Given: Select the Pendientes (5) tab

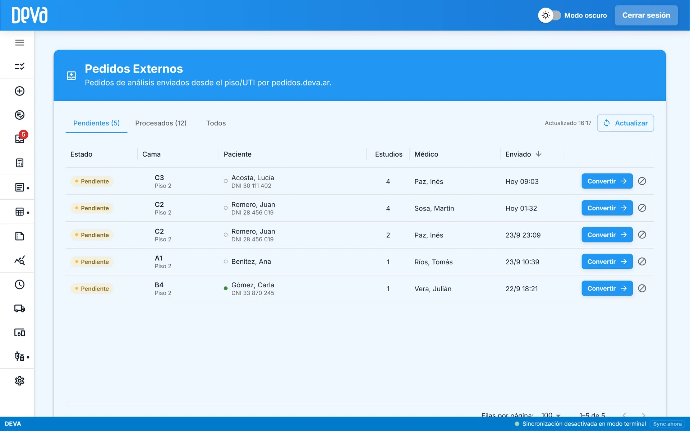Looking at the screenshot, I should (x=96, y=123).
